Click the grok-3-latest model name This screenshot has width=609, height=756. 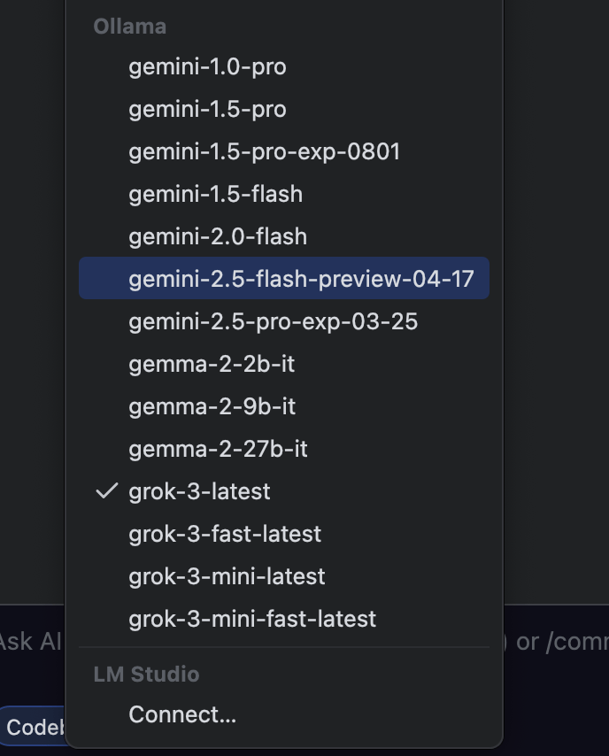199,491
